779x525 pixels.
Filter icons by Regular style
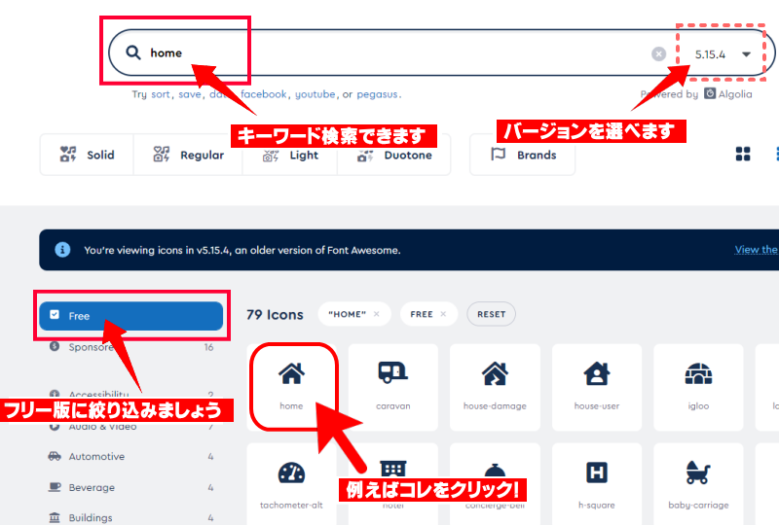coord(188,155)
